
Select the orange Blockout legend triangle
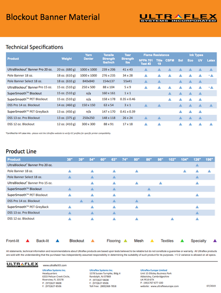tap(92, 241)
